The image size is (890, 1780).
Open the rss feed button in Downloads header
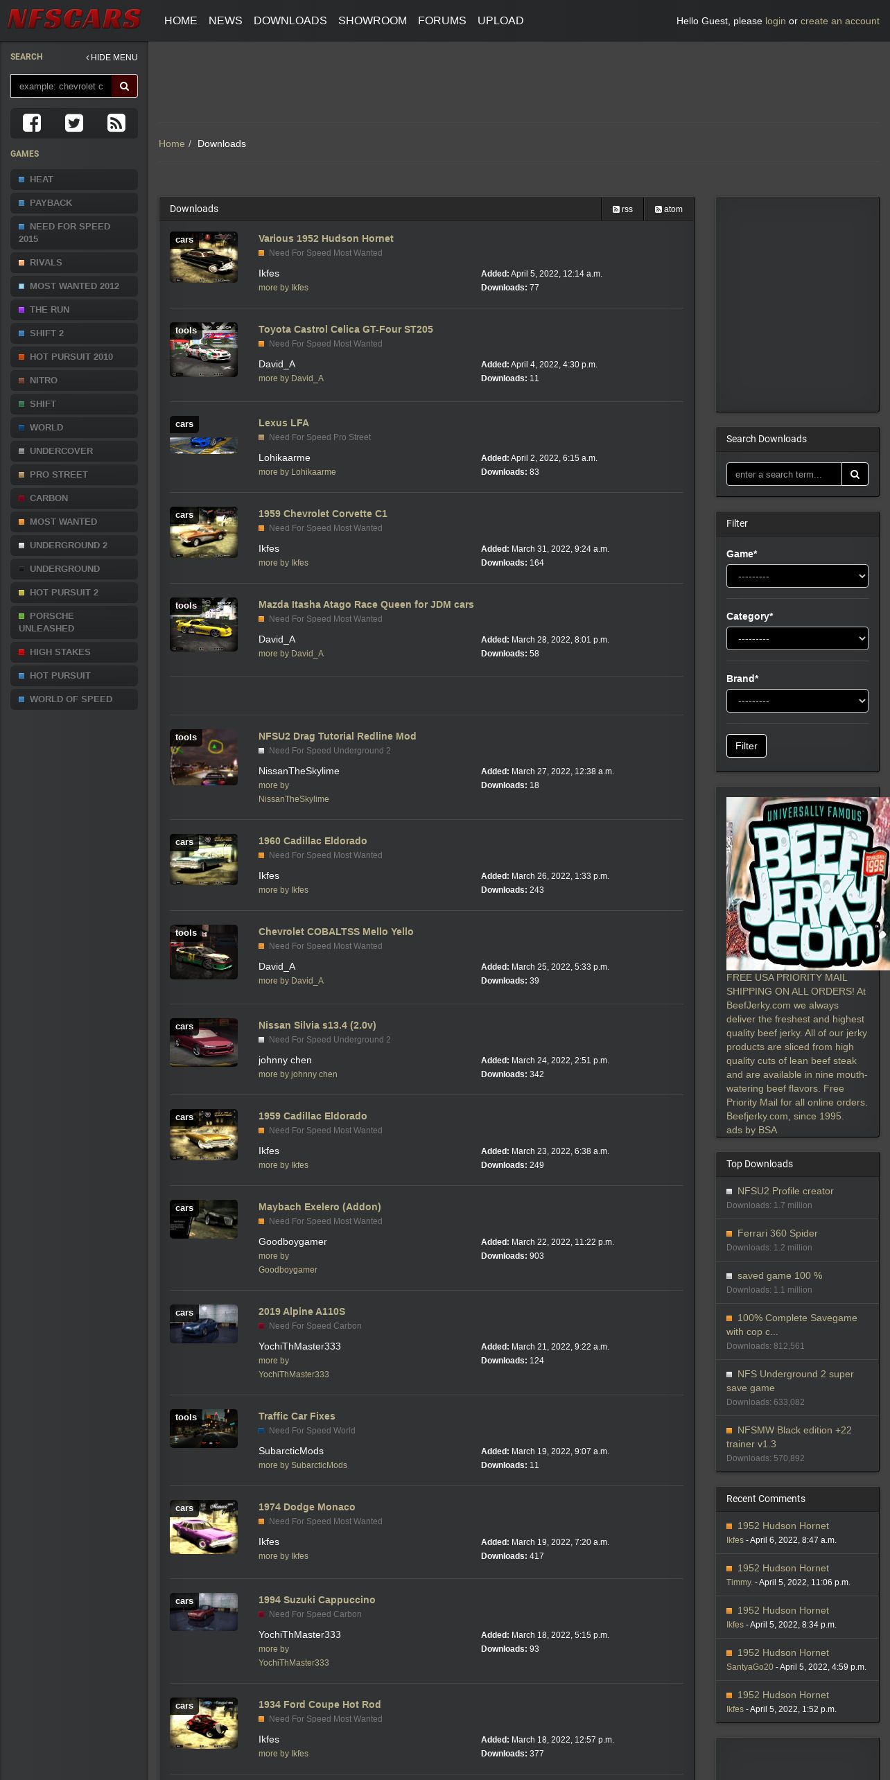coord(622,209)
